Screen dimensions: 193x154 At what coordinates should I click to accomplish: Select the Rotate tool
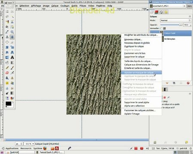(7, 47)
